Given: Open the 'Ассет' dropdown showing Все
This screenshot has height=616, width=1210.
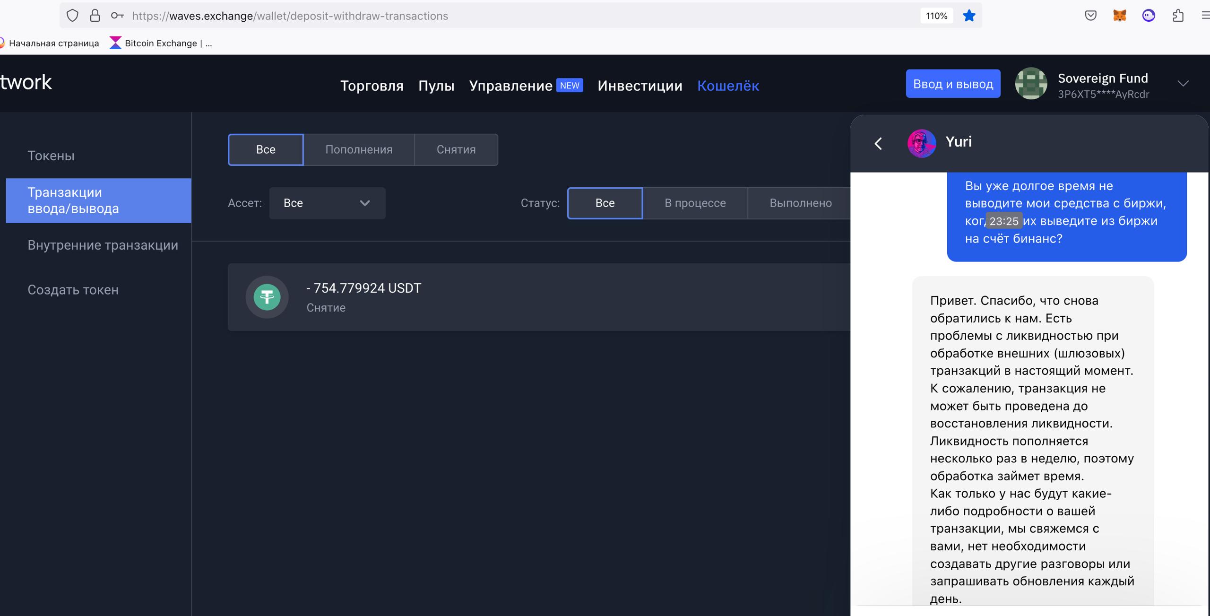Looking at the screenshot, I should 327,203.
